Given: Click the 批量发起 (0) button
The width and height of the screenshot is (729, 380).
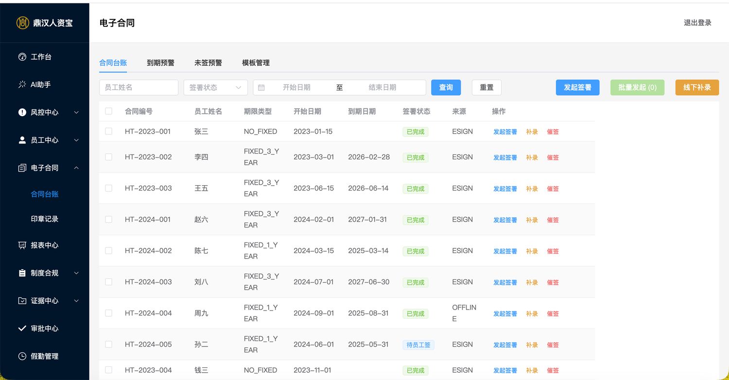Looking at the screenshot, I should point(637,87).
